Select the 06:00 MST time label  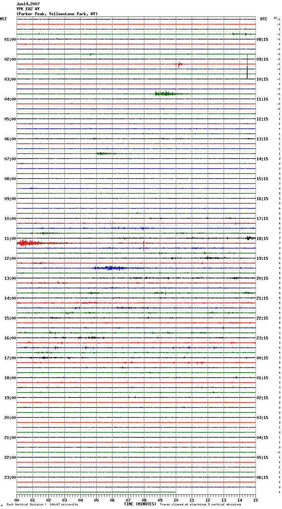pos(10,139)
